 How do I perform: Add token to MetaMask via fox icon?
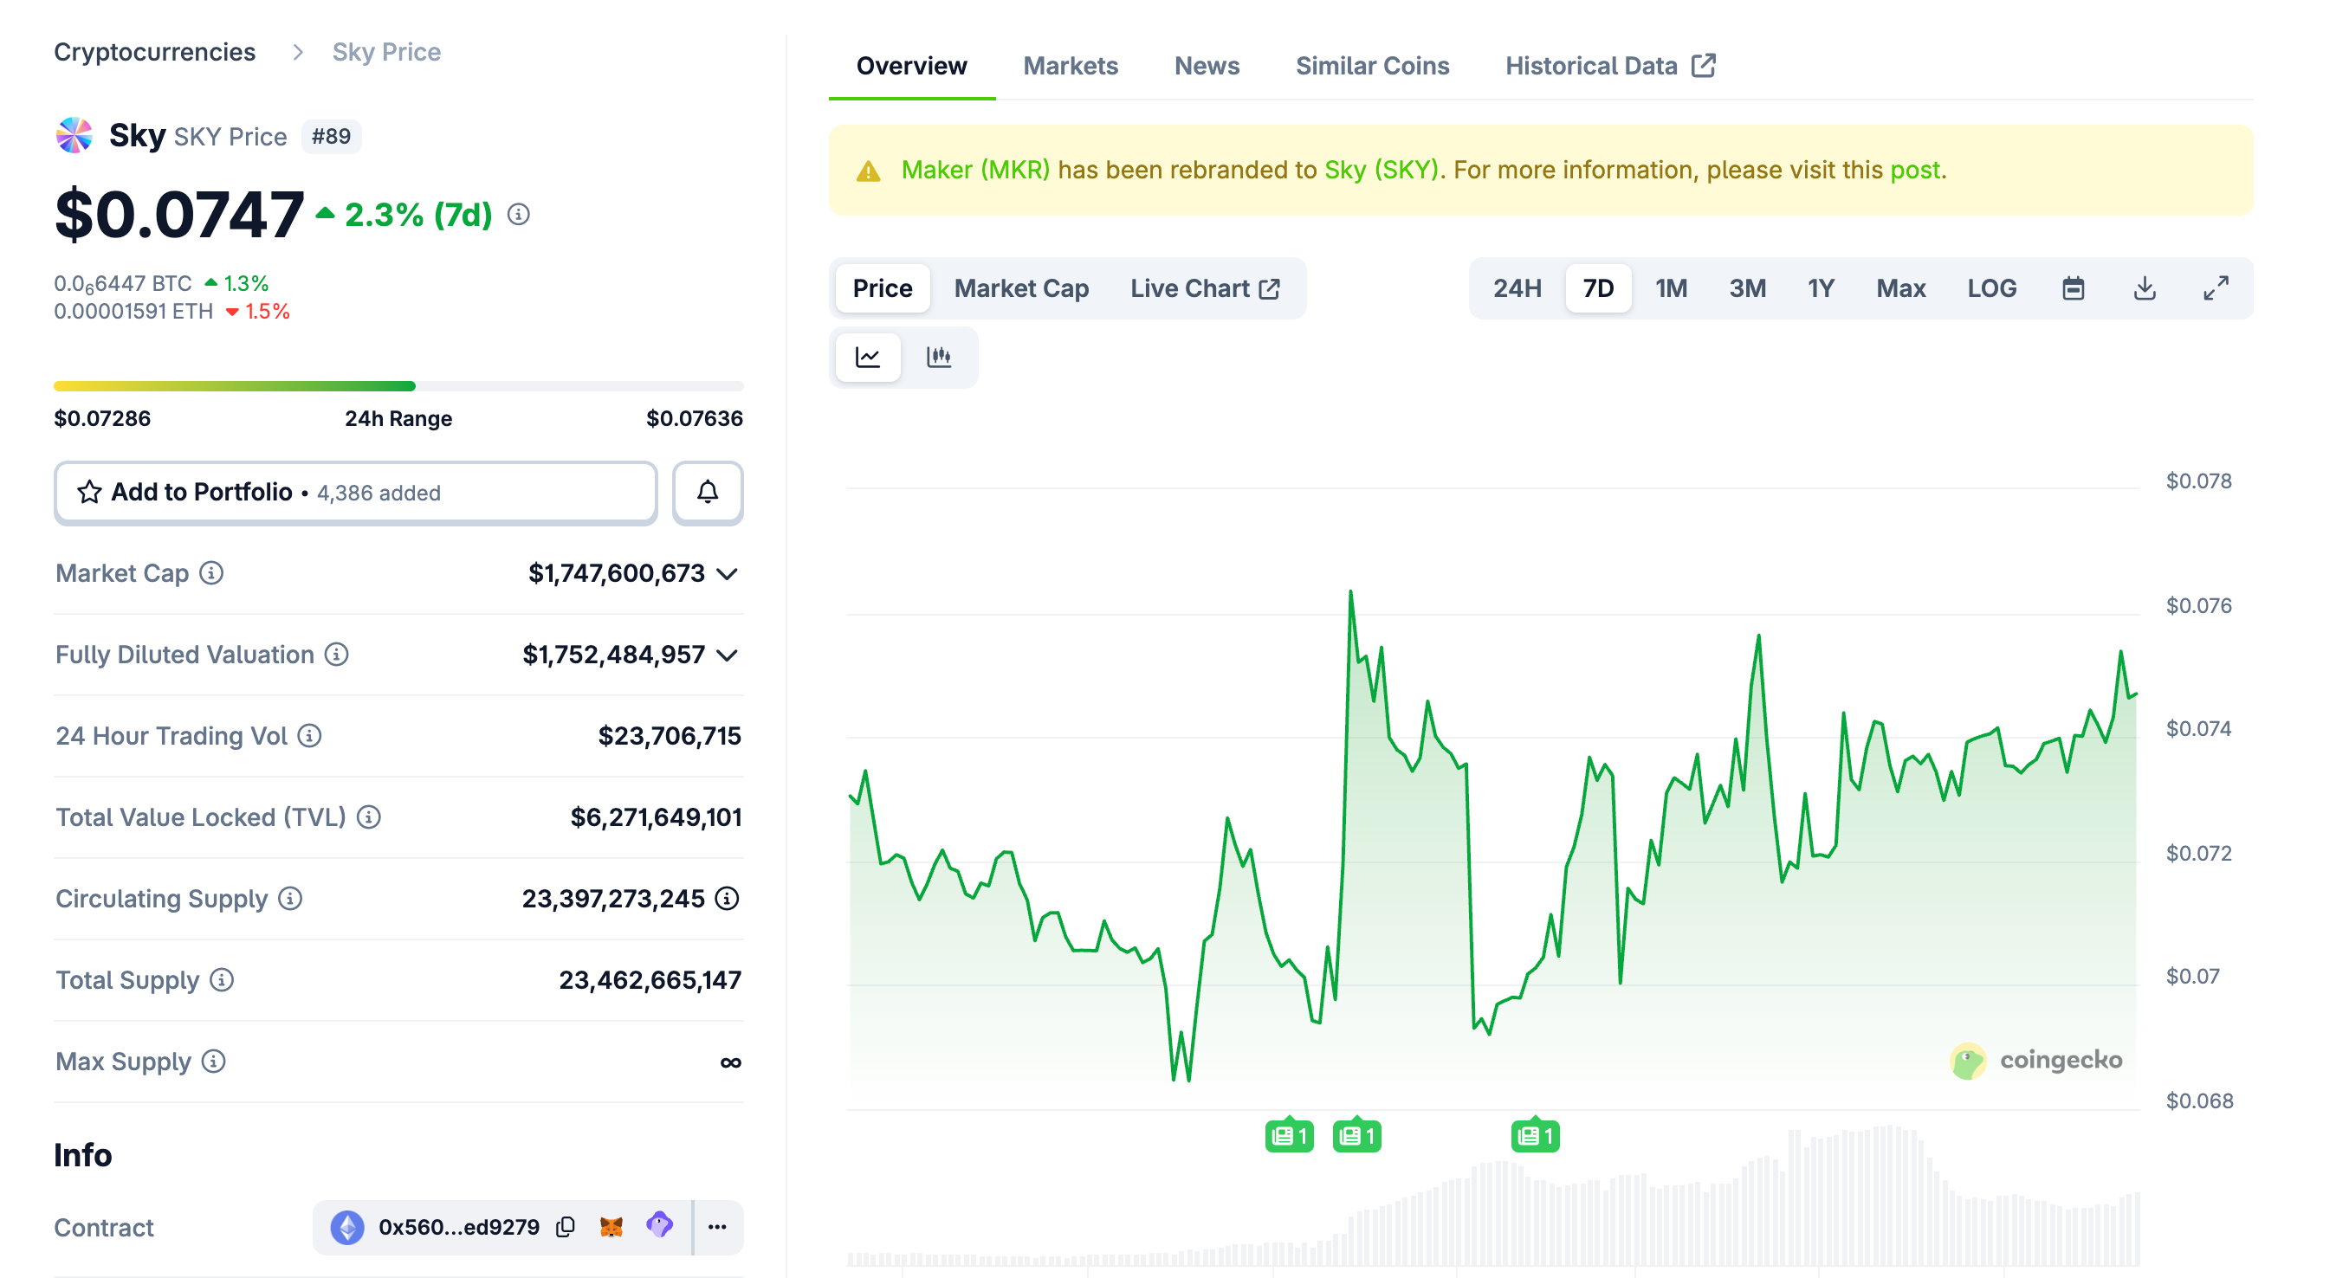click(x=611, y=1227)
